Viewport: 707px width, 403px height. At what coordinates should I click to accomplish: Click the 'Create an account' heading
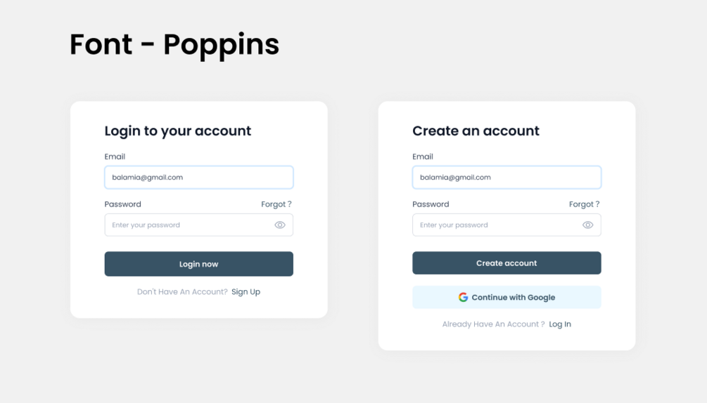click(x=476, y=131)
